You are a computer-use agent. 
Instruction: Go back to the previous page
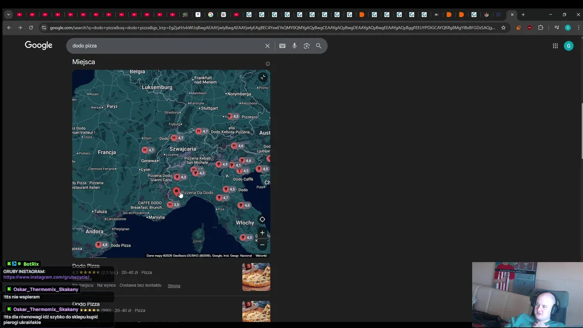click(x=9, y=28)
